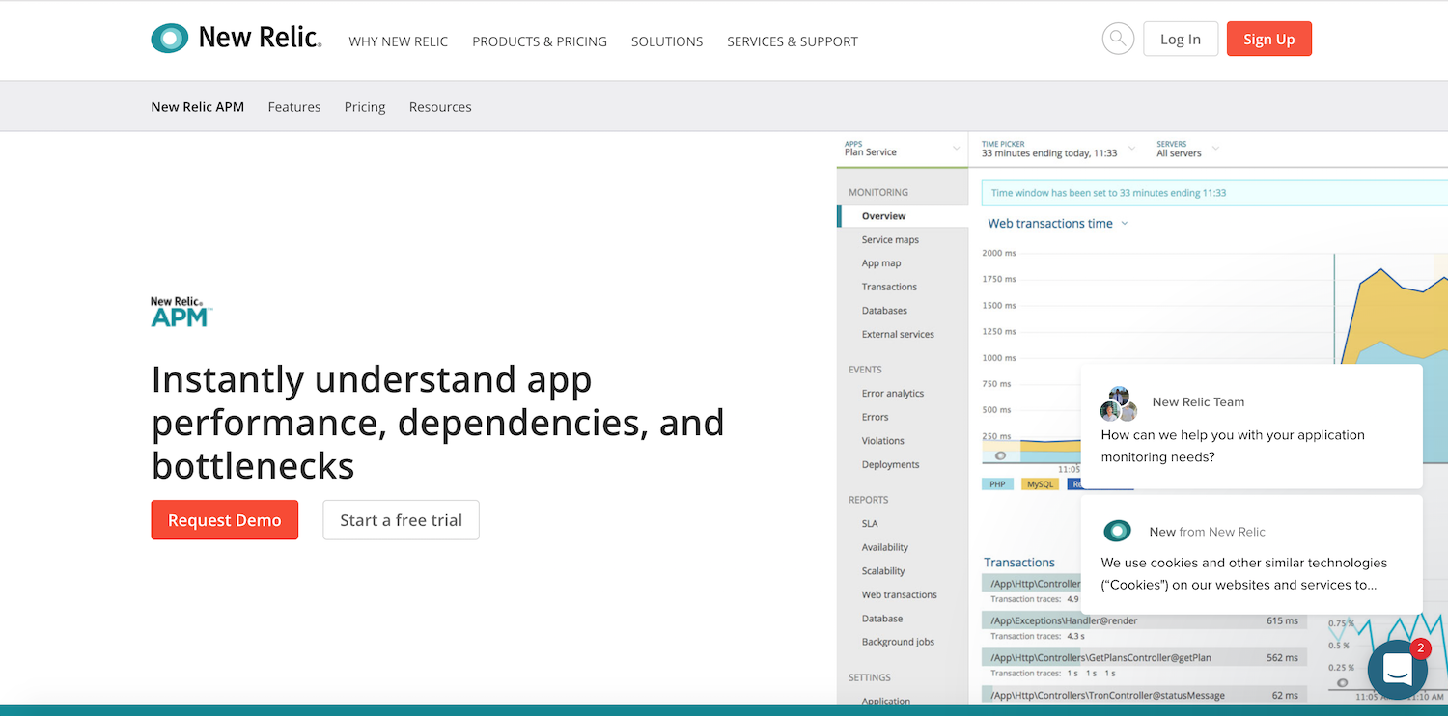The width and height of the screenshot is (1448, 716).
Task: Open Service maps in sidebar
Action: (890, 239)
